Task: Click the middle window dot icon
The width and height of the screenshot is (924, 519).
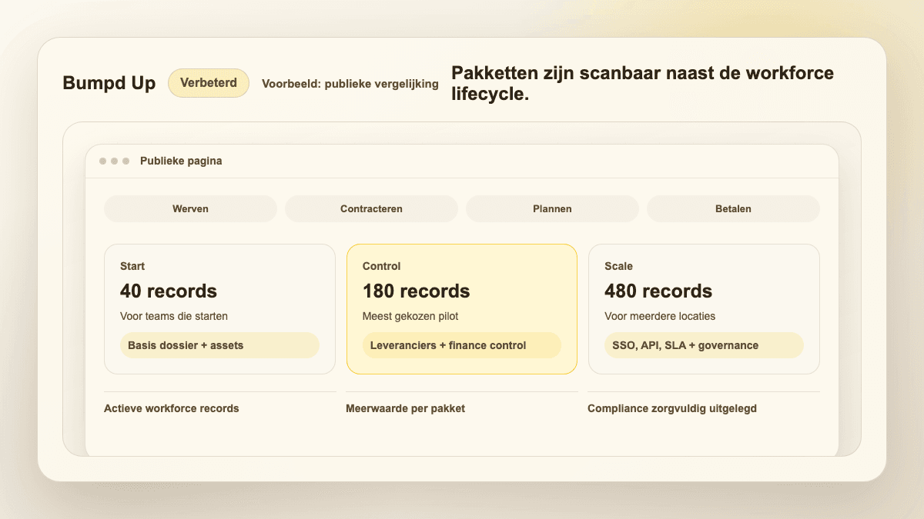Action: click(114, 161)
